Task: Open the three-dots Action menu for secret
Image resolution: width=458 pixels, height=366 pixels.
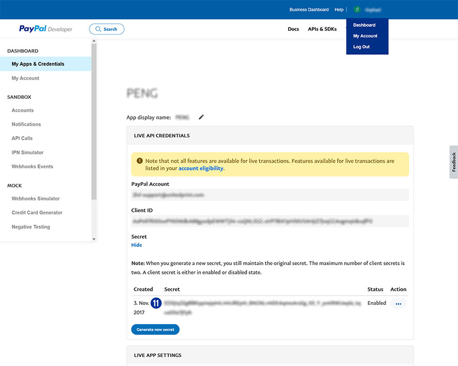Action: tap(398, 304)
